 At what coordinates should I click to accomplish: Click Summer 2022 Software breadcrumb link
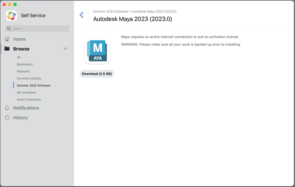pos(111,12)
